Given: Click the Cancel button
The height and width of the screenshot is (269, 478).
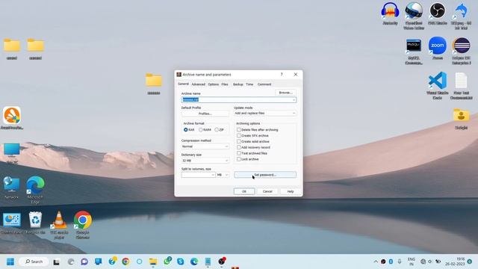Looking at the screenshot, I should point(267,191).
